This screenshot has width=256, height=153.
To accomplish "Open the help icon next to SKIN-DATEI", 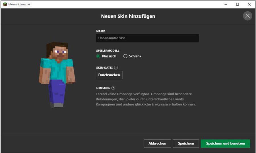I will coord(116,68).
